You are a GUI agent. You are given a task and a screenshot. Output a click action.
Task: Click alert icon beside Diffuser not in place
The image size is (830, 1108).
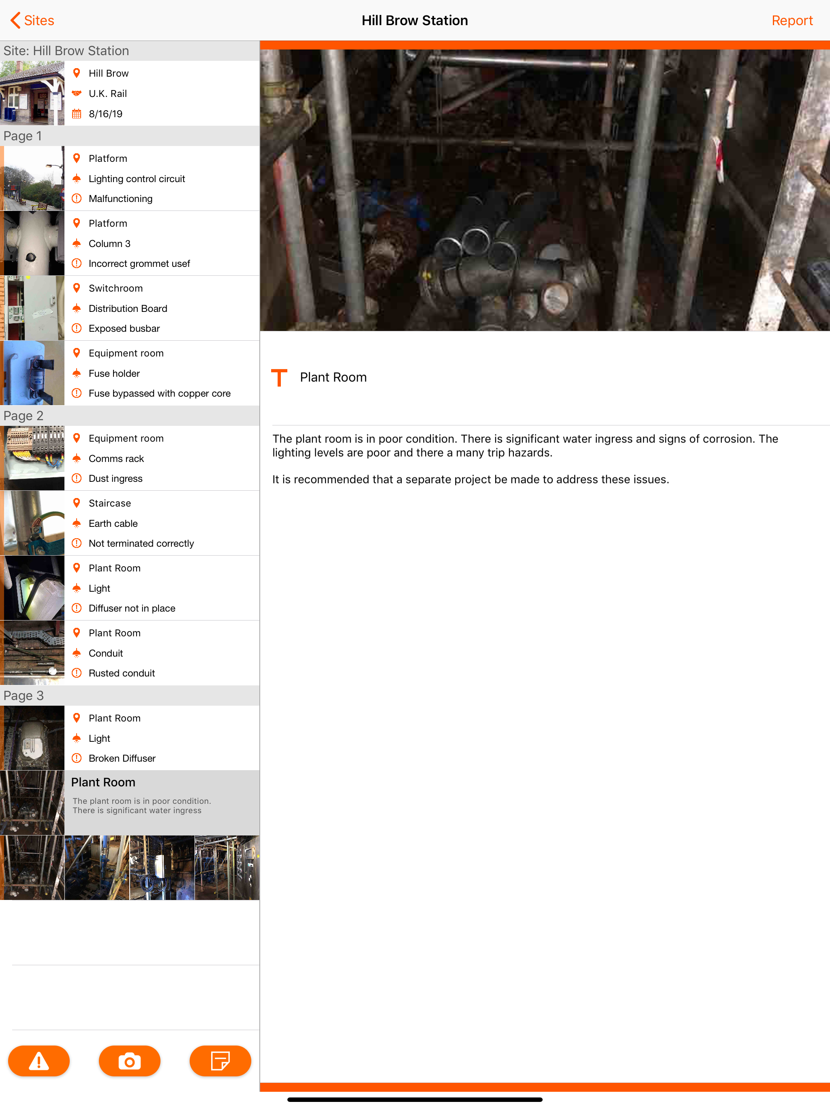point(77,608)
